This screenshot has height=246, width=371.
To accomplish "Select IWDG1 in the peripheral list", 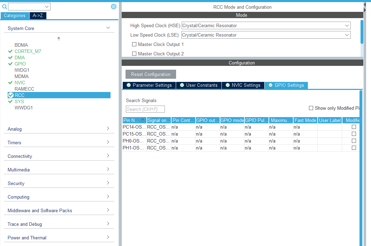I will (22, 70).
